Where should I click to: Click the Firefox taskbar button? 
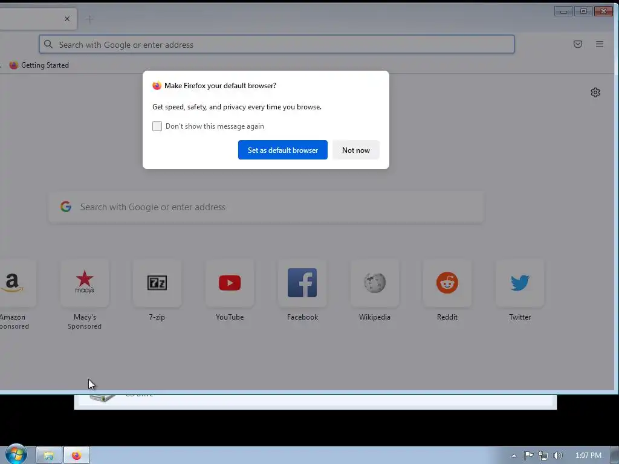[x=77, y=456]
